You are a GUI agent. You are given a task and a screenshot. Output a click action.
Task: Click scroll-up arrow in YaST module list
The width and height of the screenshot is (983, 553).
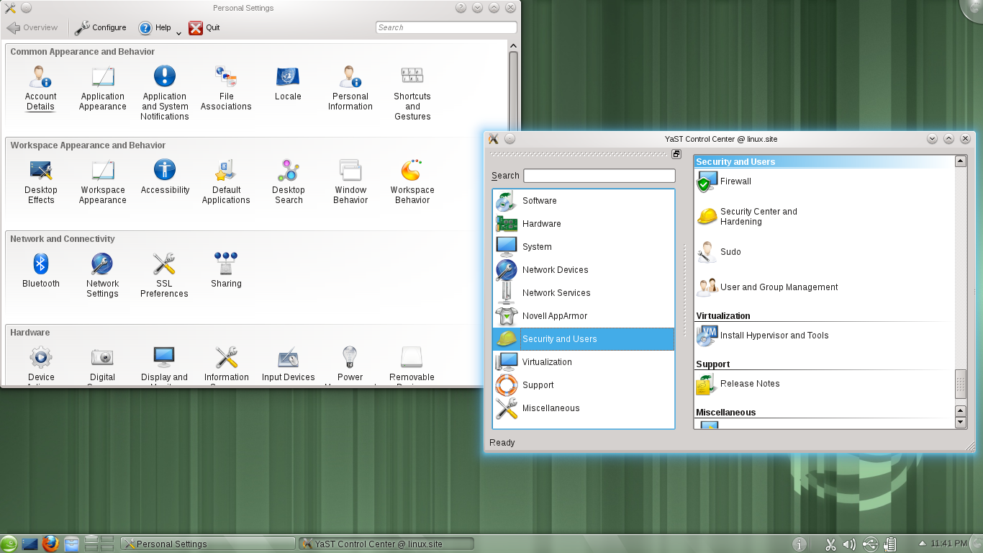[x=961, y=161]
